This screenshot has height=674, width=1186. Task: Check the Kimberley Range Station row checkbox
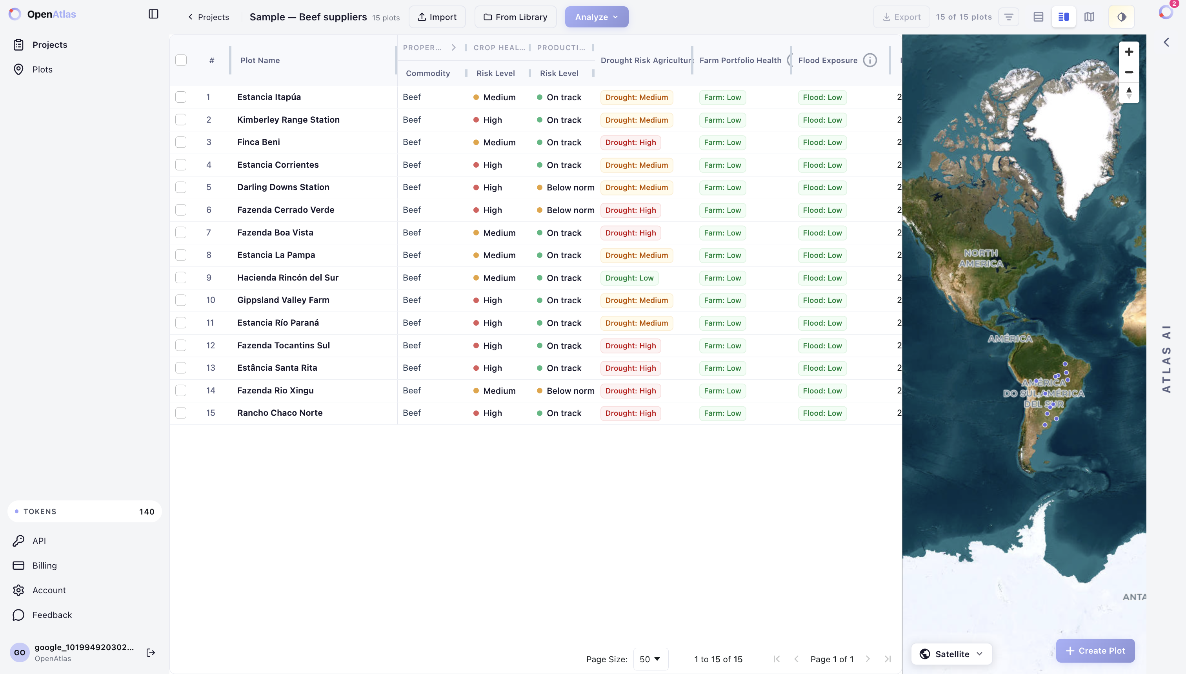[x=181, y=120]
